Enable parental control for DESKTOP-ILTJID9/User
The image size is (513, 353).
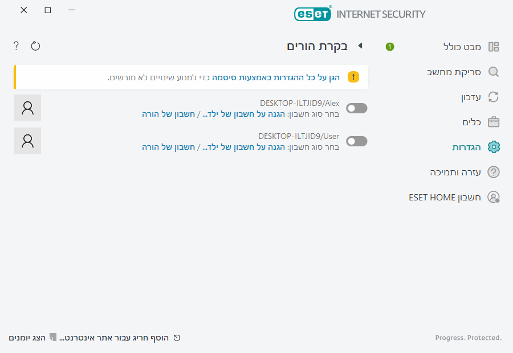pos(357,141)
